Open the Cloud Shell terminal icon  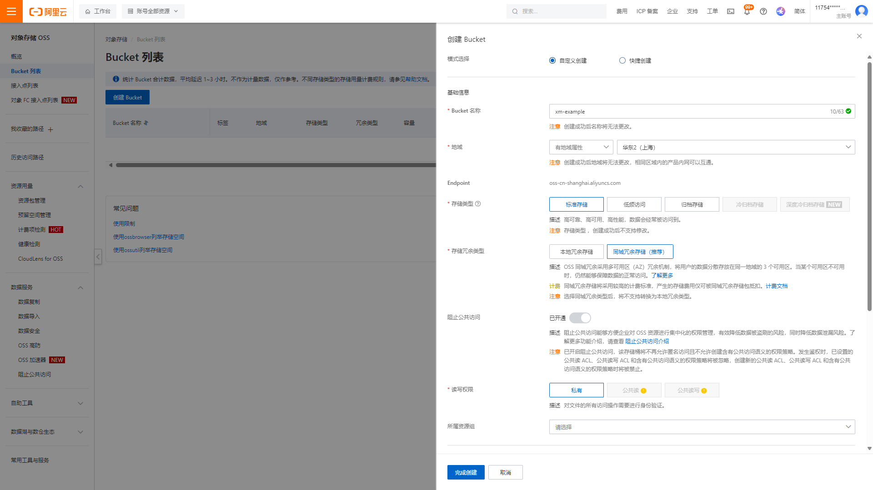730,11
